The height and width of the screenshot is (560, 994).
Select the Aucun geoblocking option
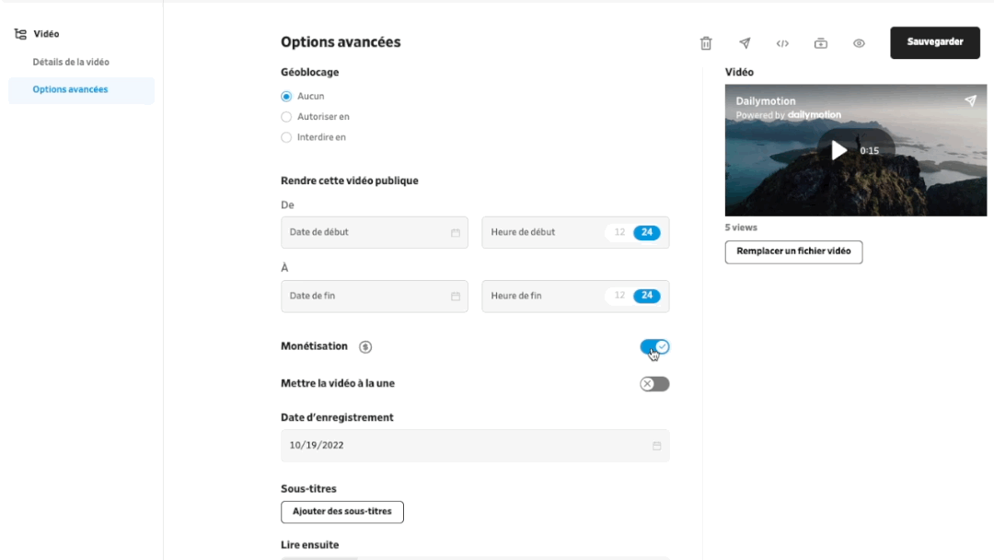coord(286,97)
